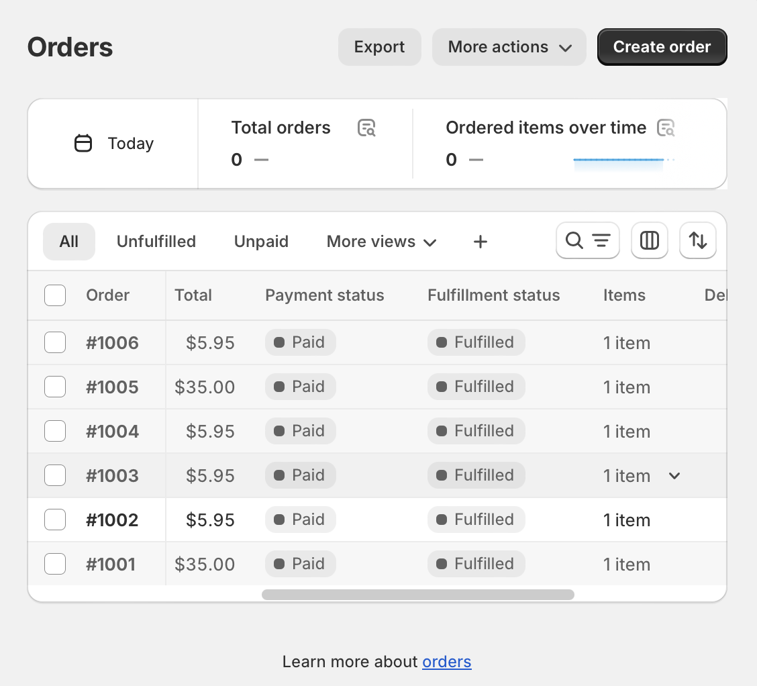Click the Order column header
The image size is (757, 686).
pyautogui.click(x=107, y=295)
